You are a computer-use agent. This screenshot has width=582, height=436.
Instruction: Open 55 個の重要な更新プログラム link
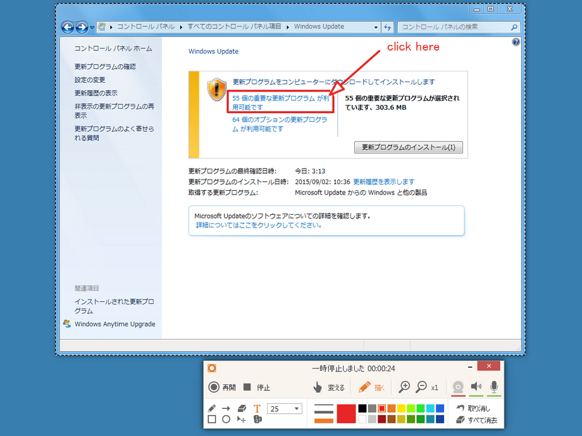pos(281,103)
